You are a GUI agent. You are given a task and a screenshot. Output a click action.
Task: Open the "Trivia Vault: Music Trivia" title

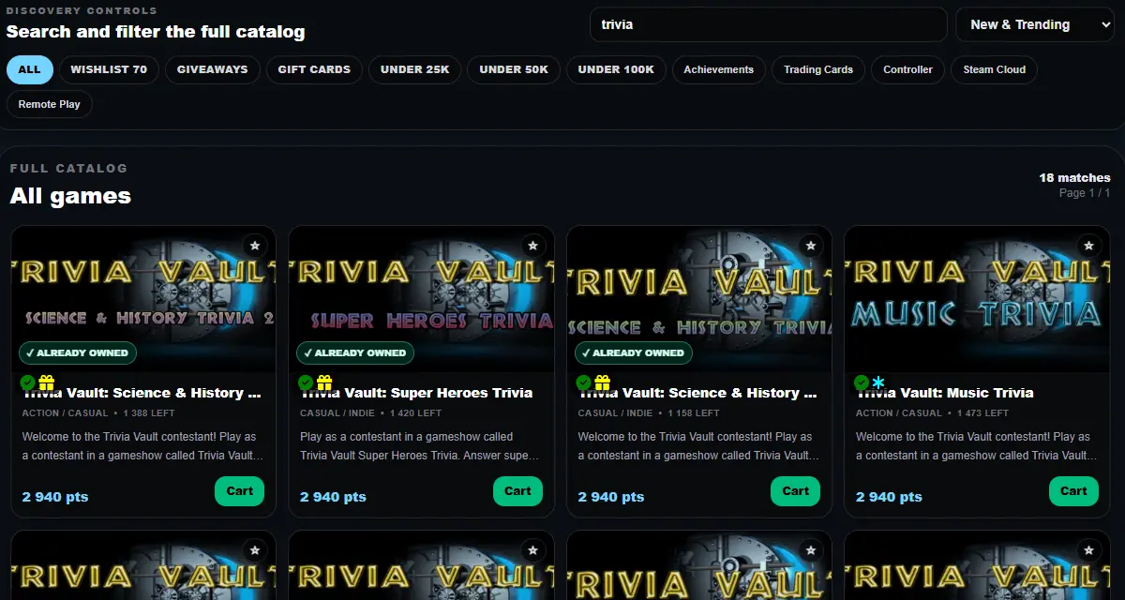945,393
